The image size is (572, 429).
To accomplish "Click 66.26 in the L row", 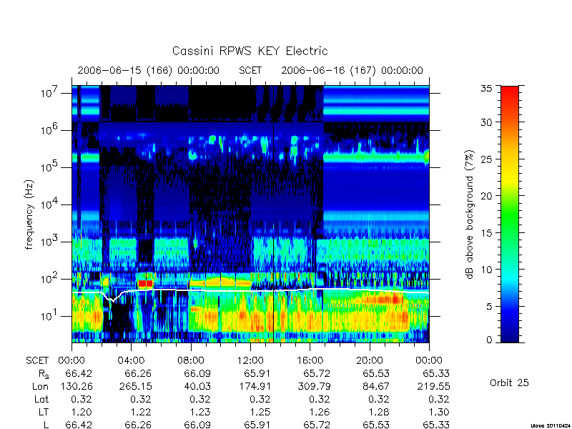I will pos(137,425).
